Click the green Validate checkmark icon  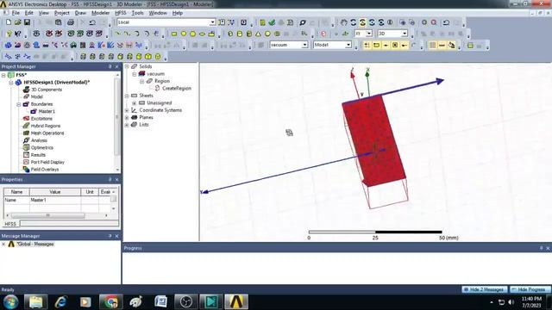(272, 22)
